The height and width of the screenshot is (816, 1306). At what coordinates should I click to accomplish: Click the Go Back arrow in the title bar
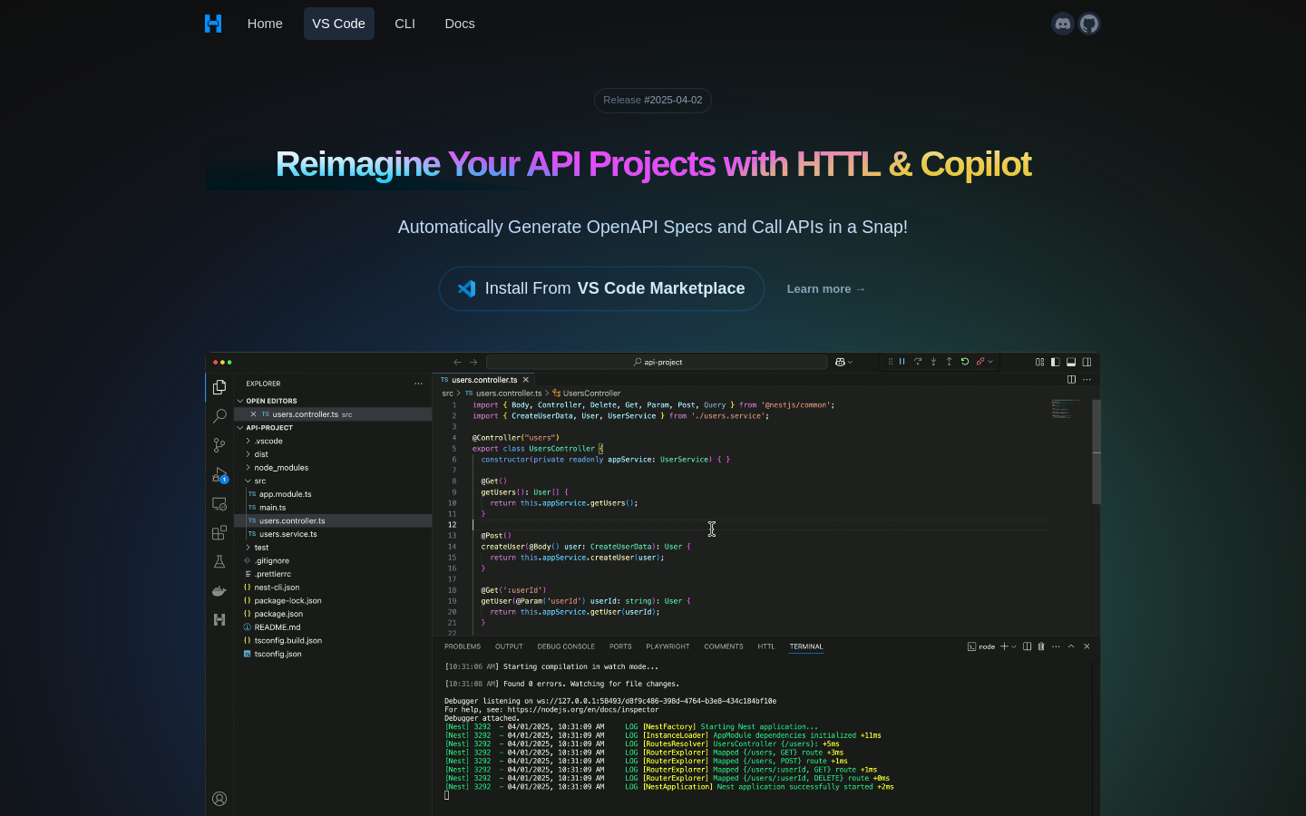coord(457,362)
